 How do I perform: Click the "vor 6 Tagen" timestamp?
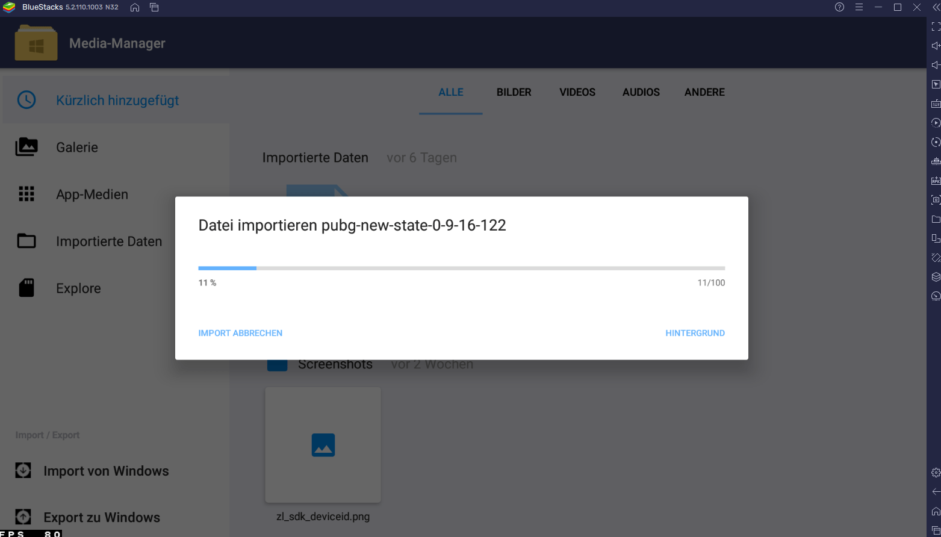click(421, 158)
